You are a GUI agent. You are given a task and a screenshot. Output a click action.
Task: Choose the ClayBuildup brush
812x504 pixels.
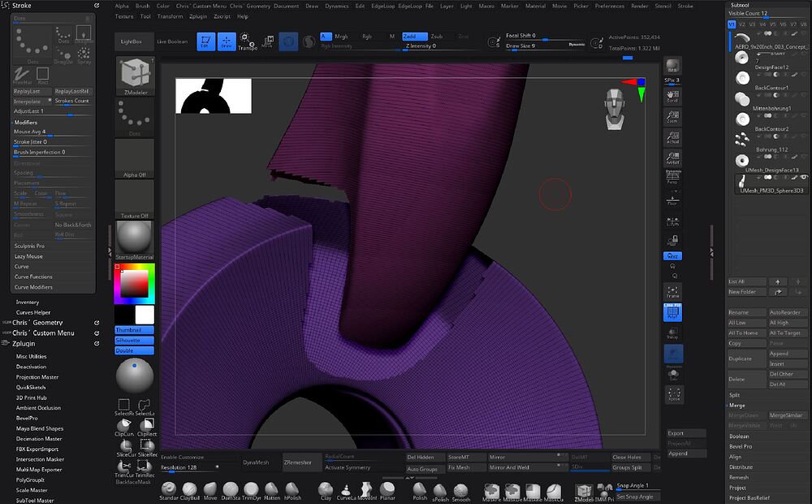pos(189,490)
